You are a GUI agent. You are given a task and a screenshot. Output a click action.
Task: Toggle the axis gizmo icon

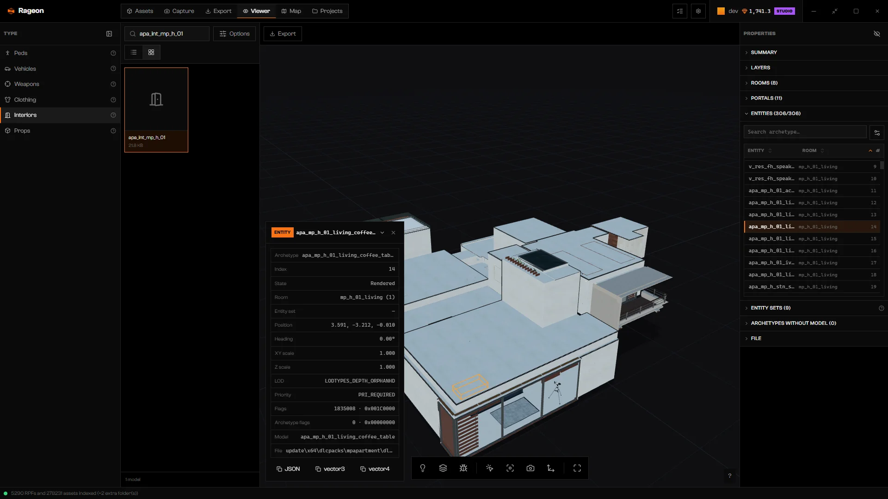point(551,468)
